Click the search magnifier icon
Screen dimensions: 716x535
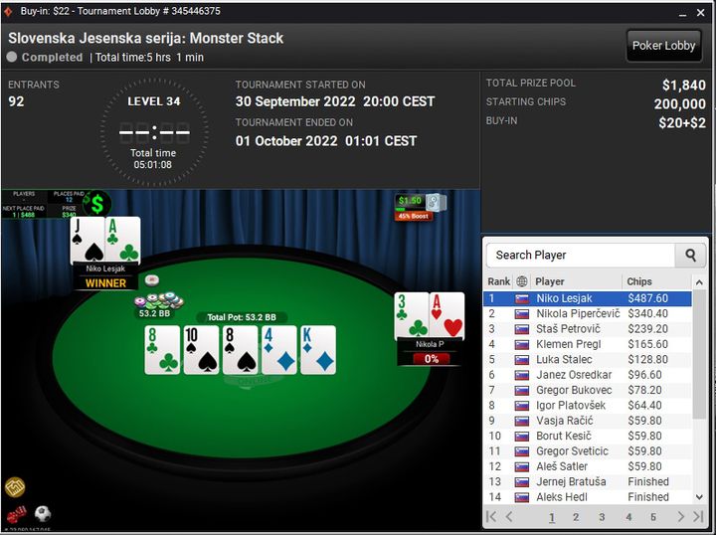click(690, 256)
